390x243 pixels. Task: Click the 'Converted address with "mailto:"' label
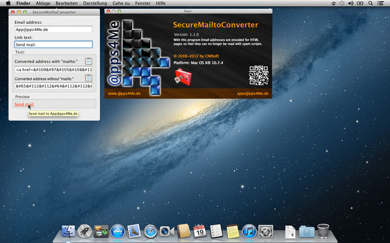click(46, 62)
